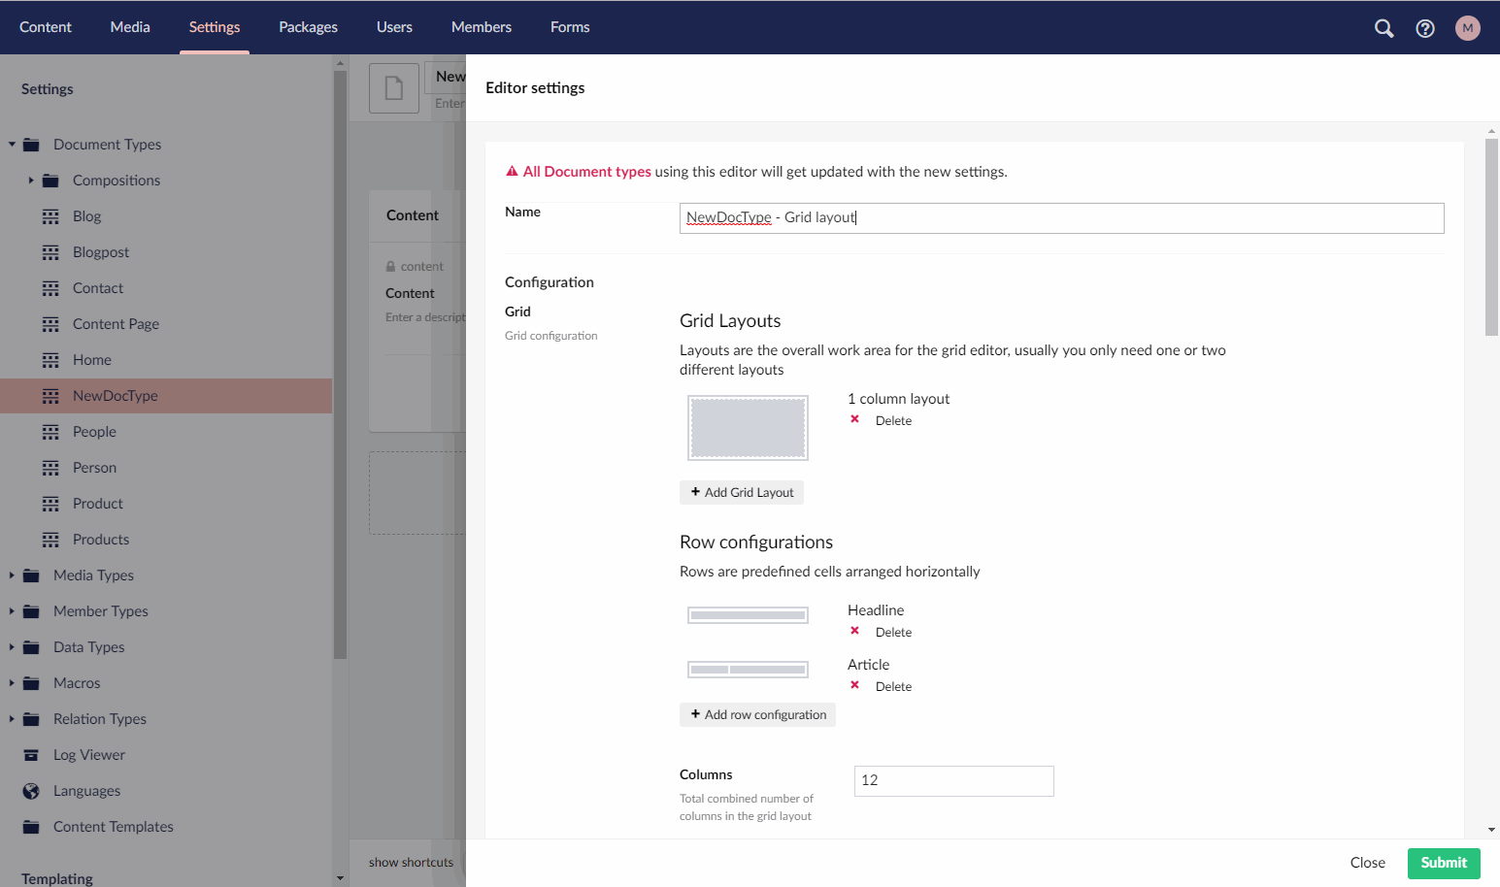Click the Columns number field
The image size is (1500, 887).
tap(952, 780)
